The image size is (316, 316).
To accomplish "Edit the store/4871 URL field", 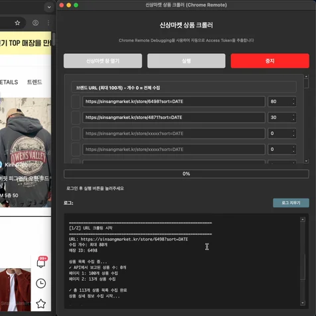I will pyautogui.click(x=174, y=118).
